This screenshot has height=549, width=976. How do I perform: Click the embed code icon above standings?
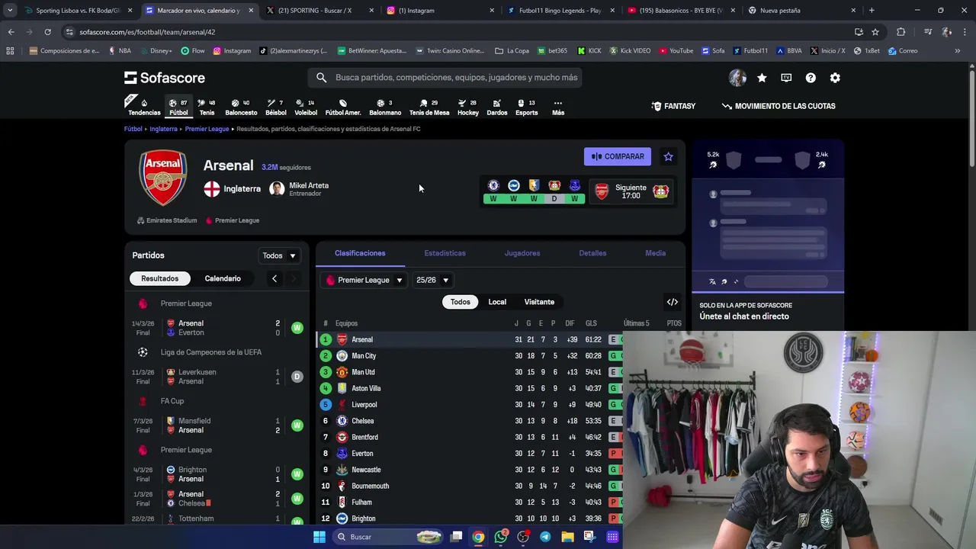[x=673, y=302]
